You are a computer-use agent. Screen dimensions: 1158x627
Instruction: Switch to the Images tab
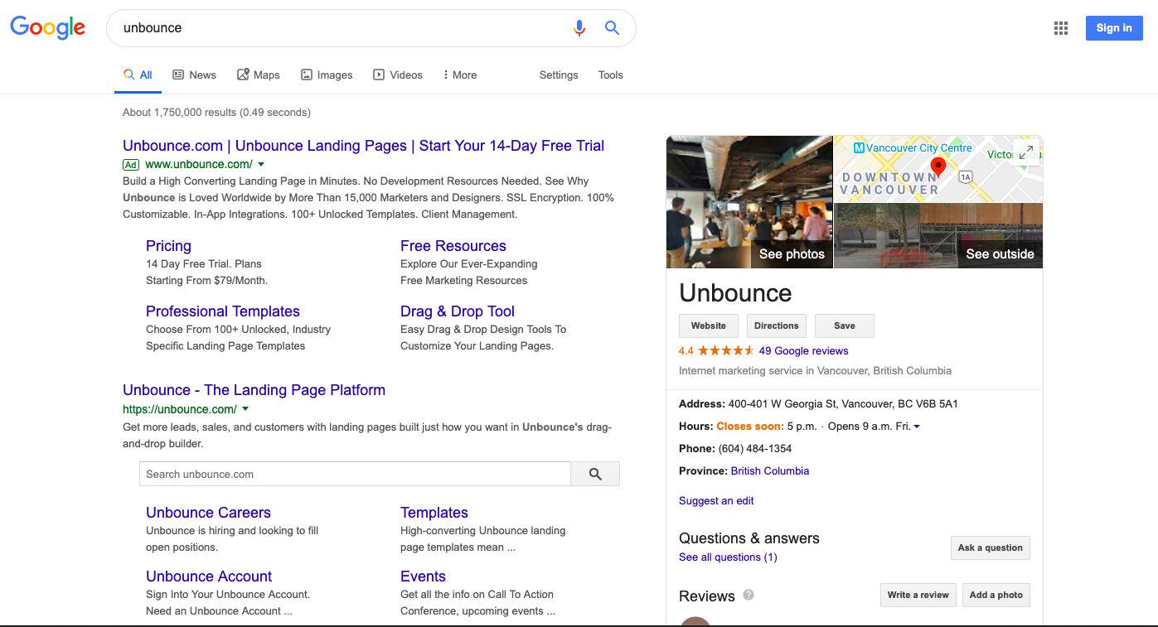click(326, 75)
